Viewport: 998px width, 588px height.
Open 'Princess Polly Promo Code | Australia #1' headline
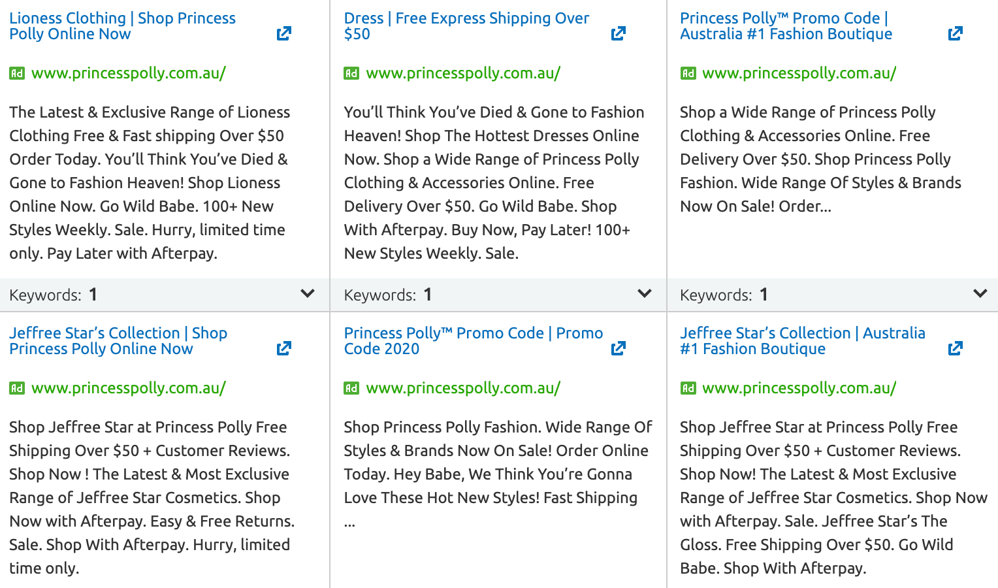[x=786, y=26]
